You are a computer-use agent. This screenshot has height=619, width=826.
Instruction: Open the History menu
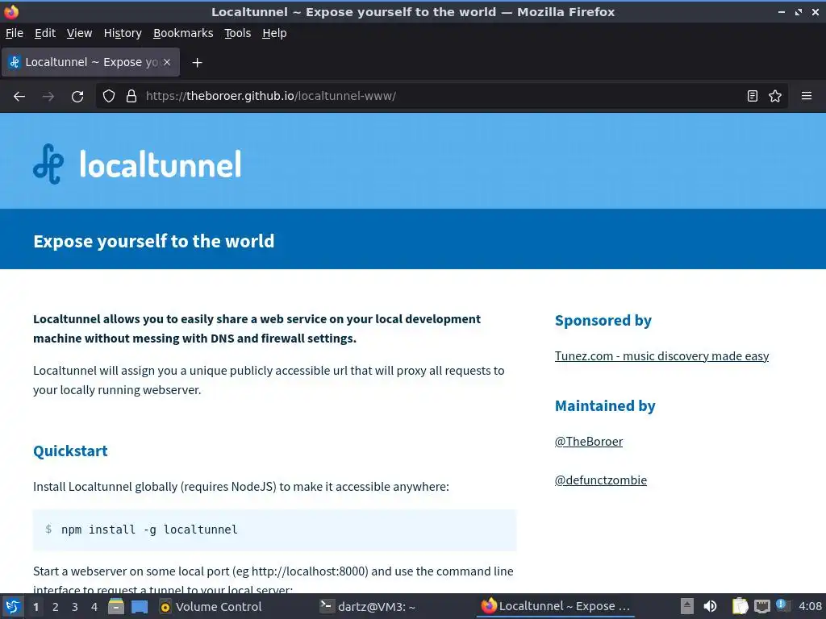click(123, 33)
